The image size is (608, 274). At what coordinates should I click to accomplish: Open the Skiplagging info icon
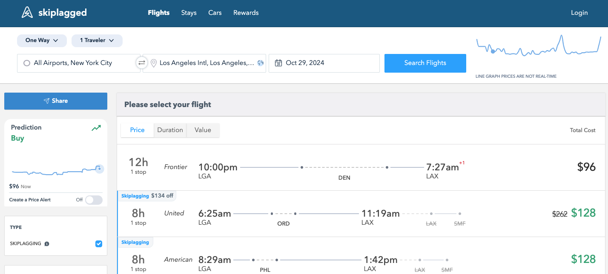pyautogui.click(x=47, y=244)
